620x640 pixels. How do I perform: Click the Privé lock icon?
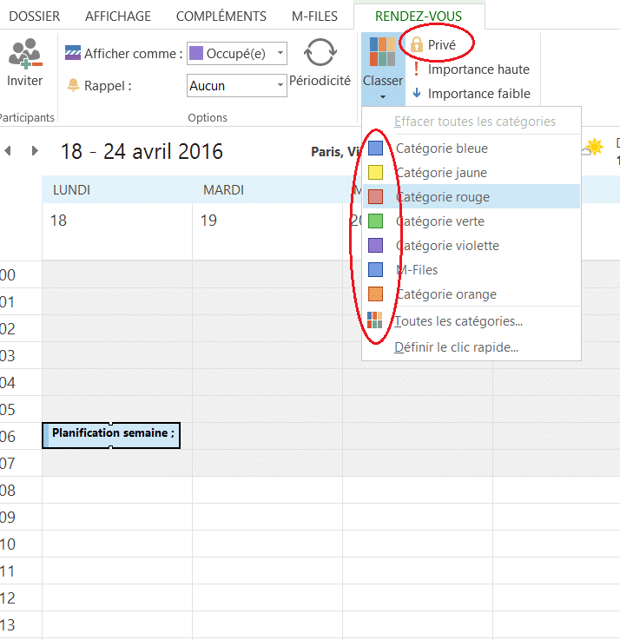(x=416, y=44)
